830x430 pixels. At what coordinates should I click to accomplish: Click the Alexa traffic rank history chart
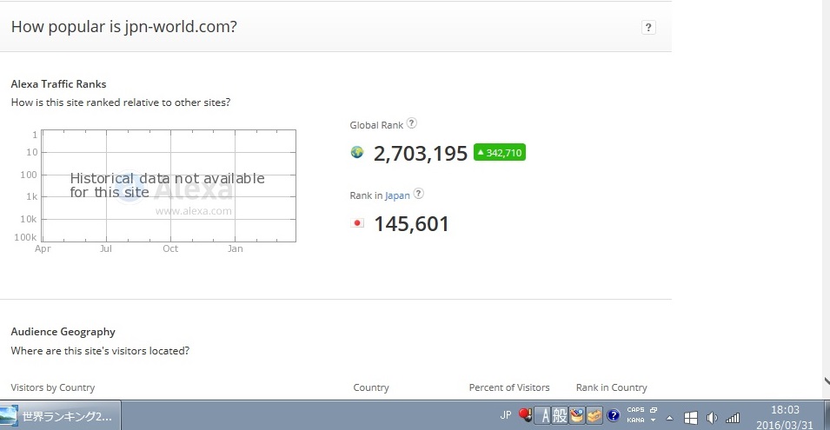169,186
